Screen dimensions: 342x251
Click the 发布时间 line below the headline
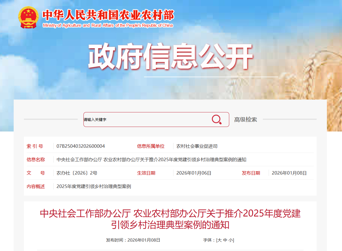point(133,240)
